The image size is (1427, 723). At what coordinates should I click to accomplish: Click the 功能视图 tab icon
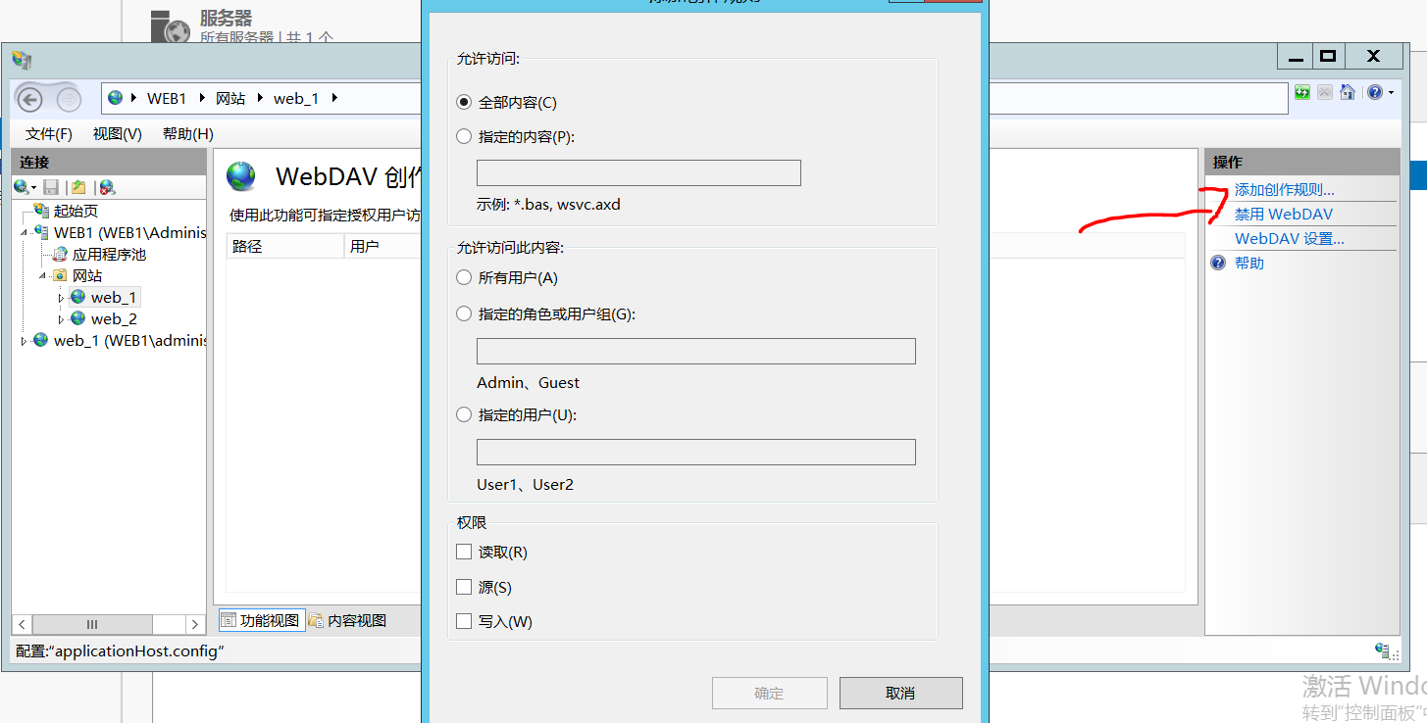[x=228, y=620]
